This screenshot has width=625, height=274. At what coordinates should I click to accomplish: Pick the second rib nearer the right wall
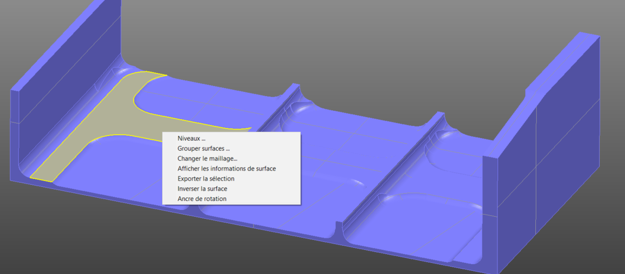[399, 157]
